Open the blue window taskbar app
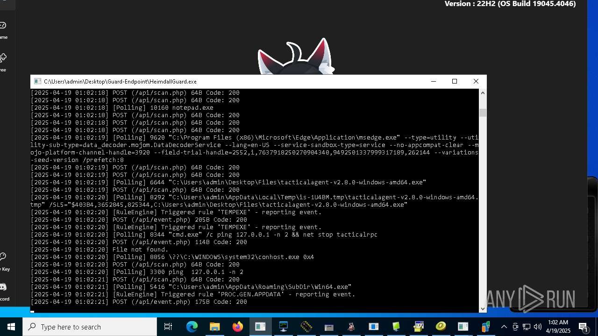This screenshot has height=336, width=598. (374, 327)
